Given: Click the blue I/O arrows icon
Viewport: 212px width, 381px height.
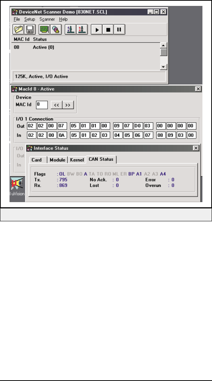Looking at the screenshot, I should pyautogui.click(x=70, y=30).
